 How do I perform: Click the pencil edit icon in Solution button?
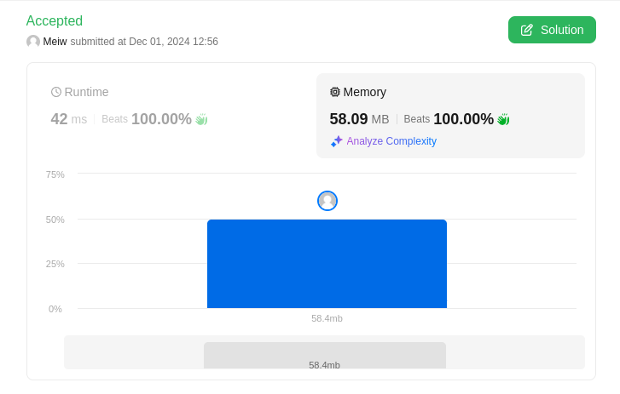[x=527, y=30]
